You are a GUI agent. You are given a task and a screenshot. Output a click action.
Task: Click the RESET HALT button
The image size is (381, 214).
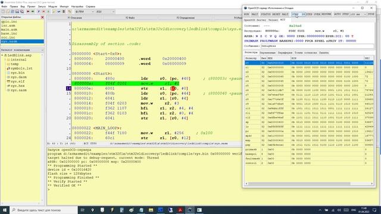(x=280, y=14)
